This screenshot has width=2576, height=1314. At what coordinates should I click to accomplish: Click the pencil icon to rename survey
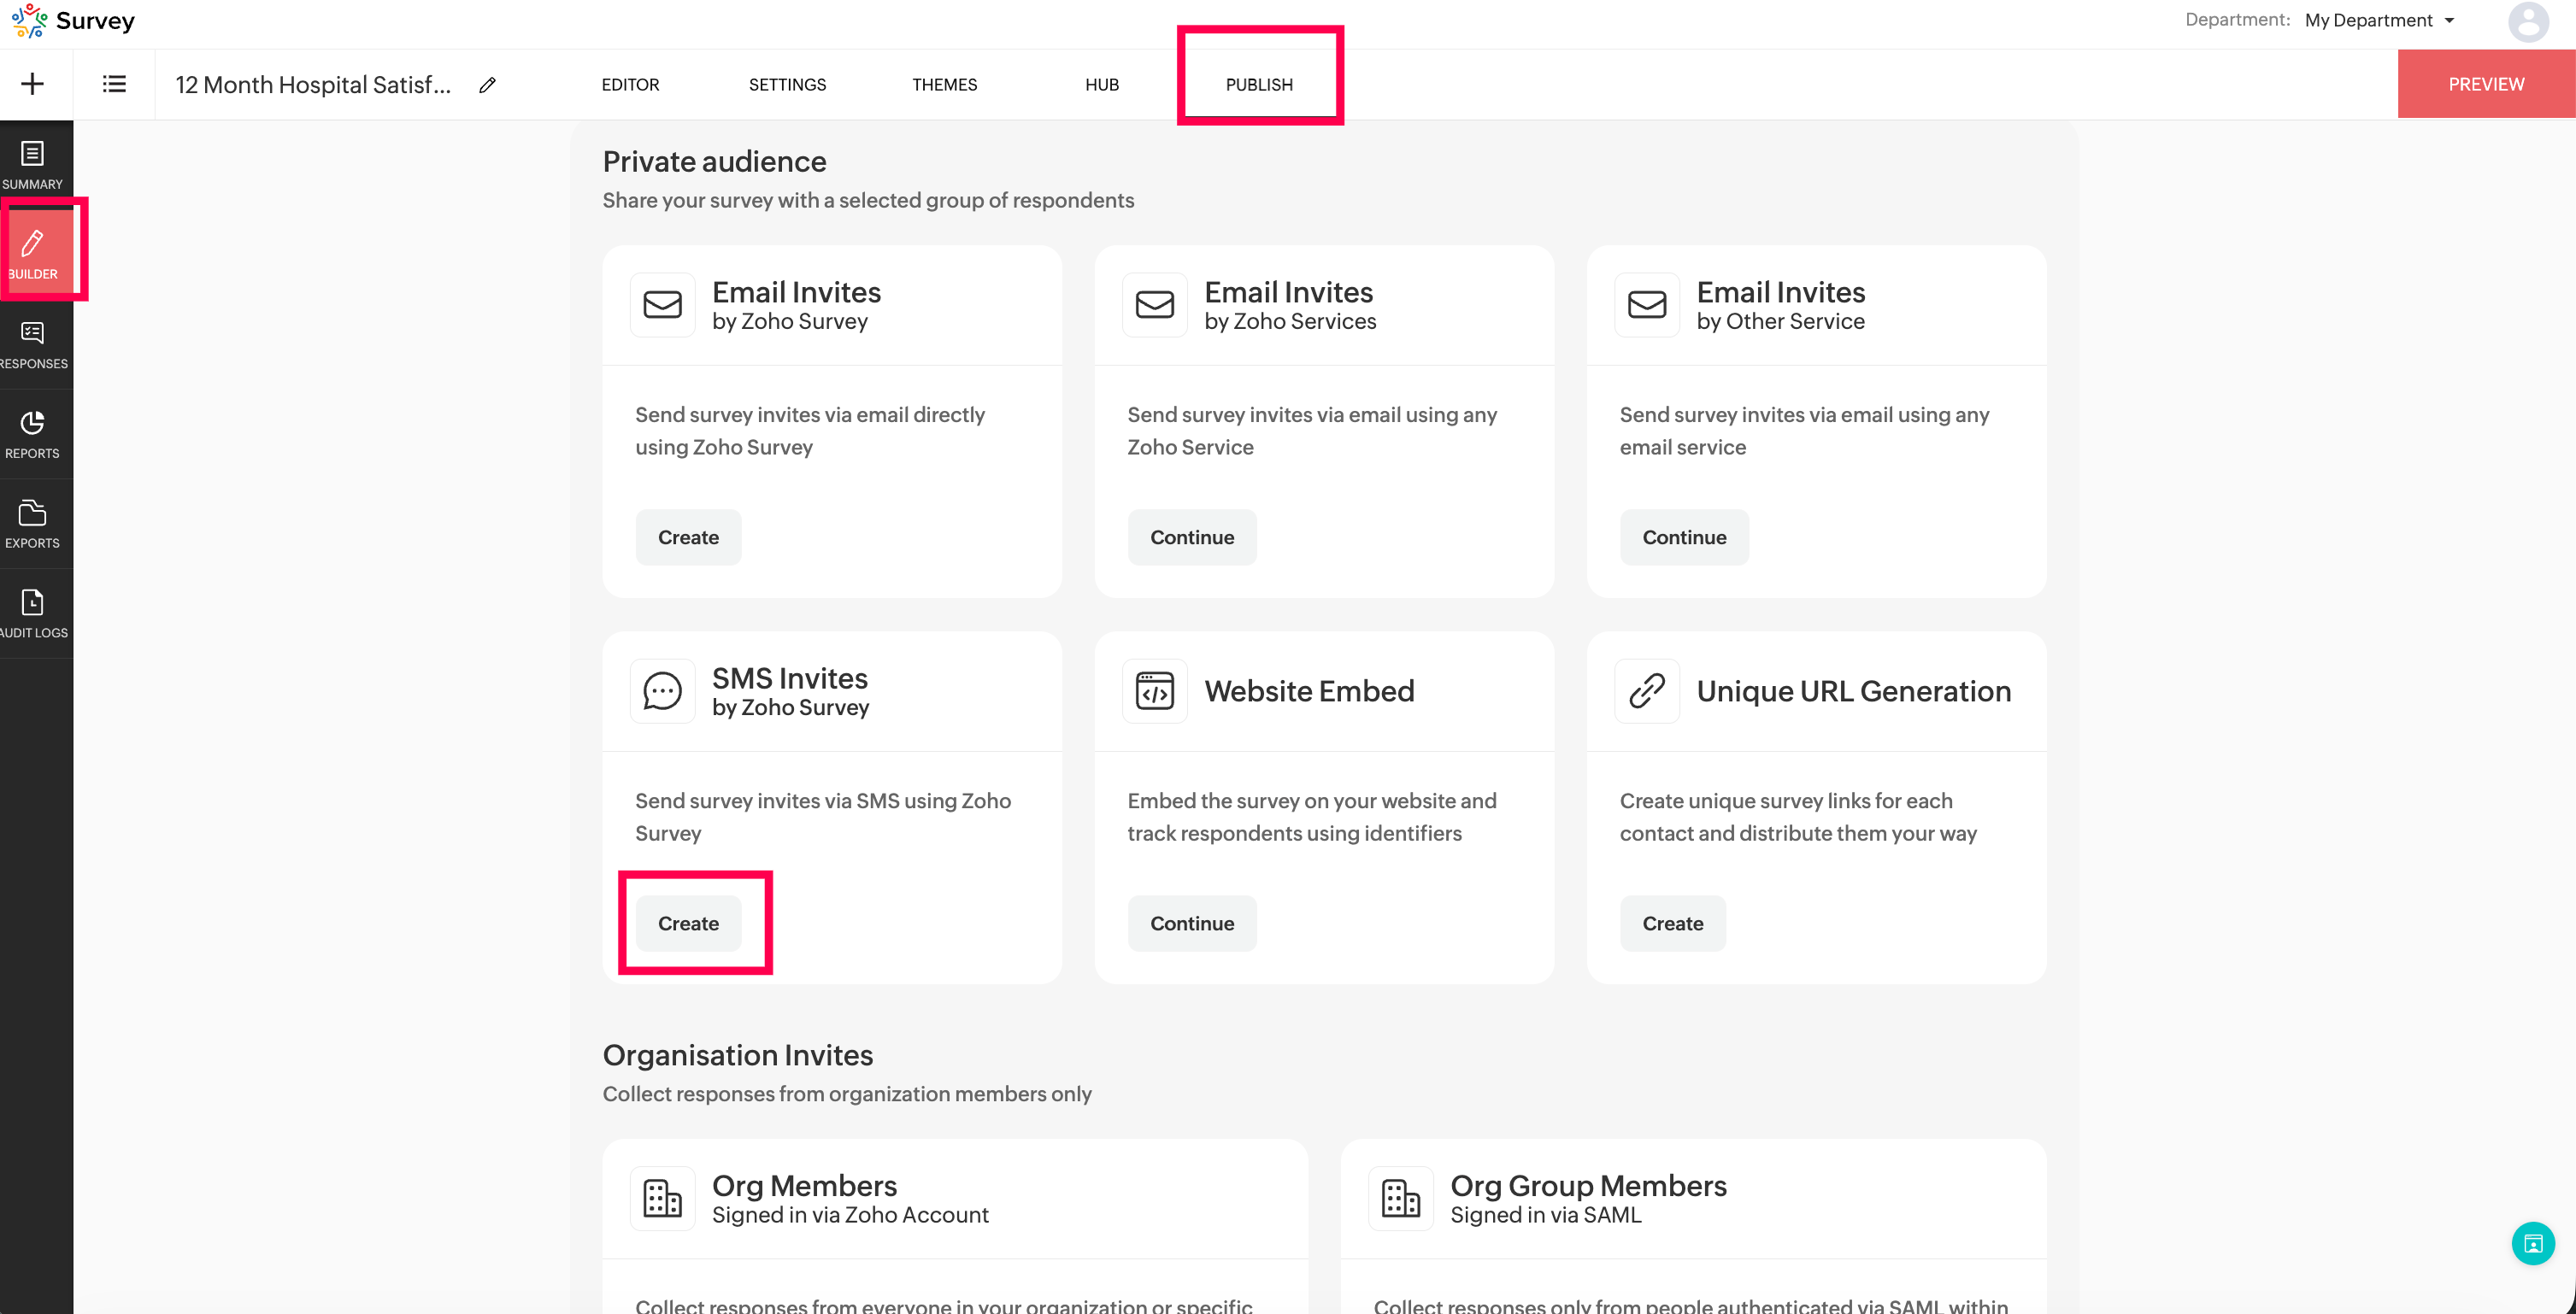pyautogui.click(x=487, y=85)
